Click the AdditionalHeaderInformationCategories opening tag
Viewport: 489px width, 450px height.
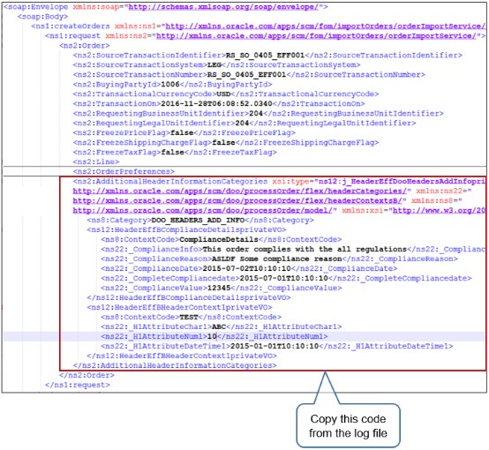[x=170, y=181]
